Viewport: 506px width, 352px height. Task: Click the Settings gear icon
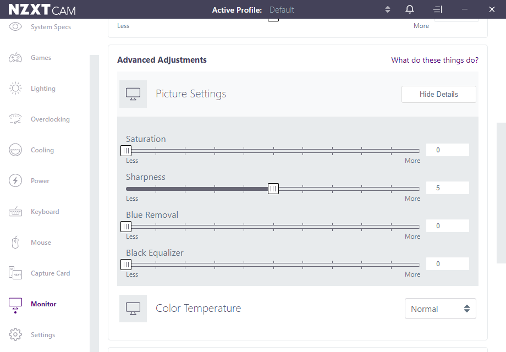[15, 335]
